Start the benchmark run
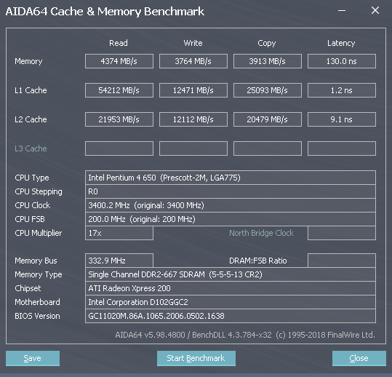The width and height of the screenshot is (392, 377). pos(196,358)
